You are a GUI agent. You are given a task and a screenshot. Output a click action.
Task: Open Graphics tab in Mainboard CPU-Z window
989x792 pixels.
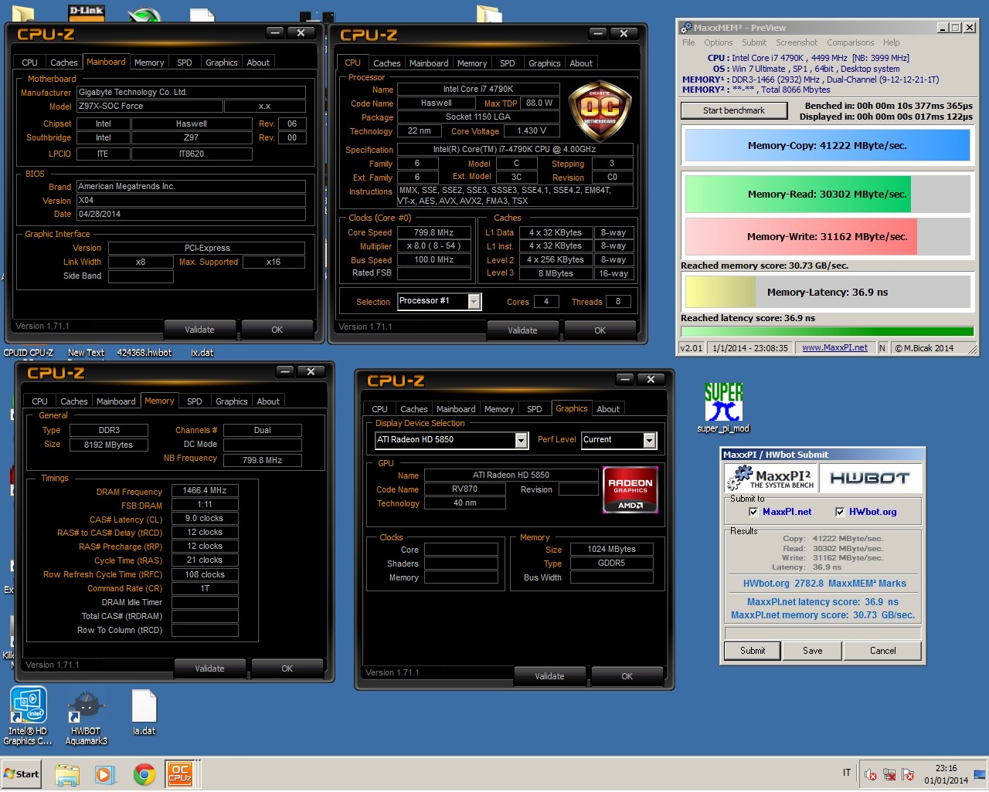tap(222, 63)
